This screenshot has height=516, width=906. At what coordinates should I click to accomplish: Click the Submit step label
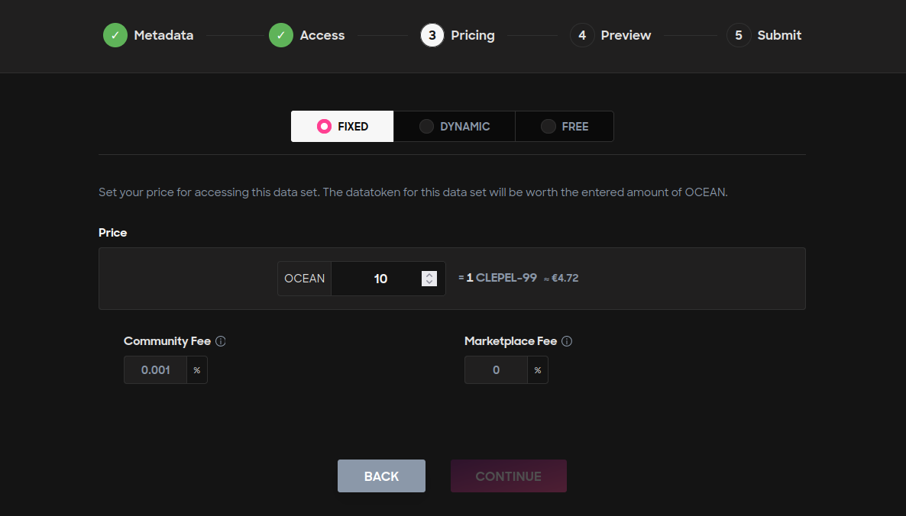779,35
